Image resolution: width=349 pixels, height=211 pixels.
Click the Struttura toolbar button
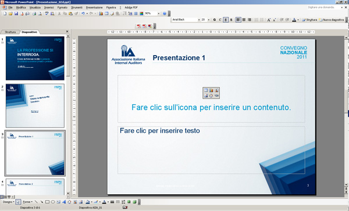[x=309, y=20]
